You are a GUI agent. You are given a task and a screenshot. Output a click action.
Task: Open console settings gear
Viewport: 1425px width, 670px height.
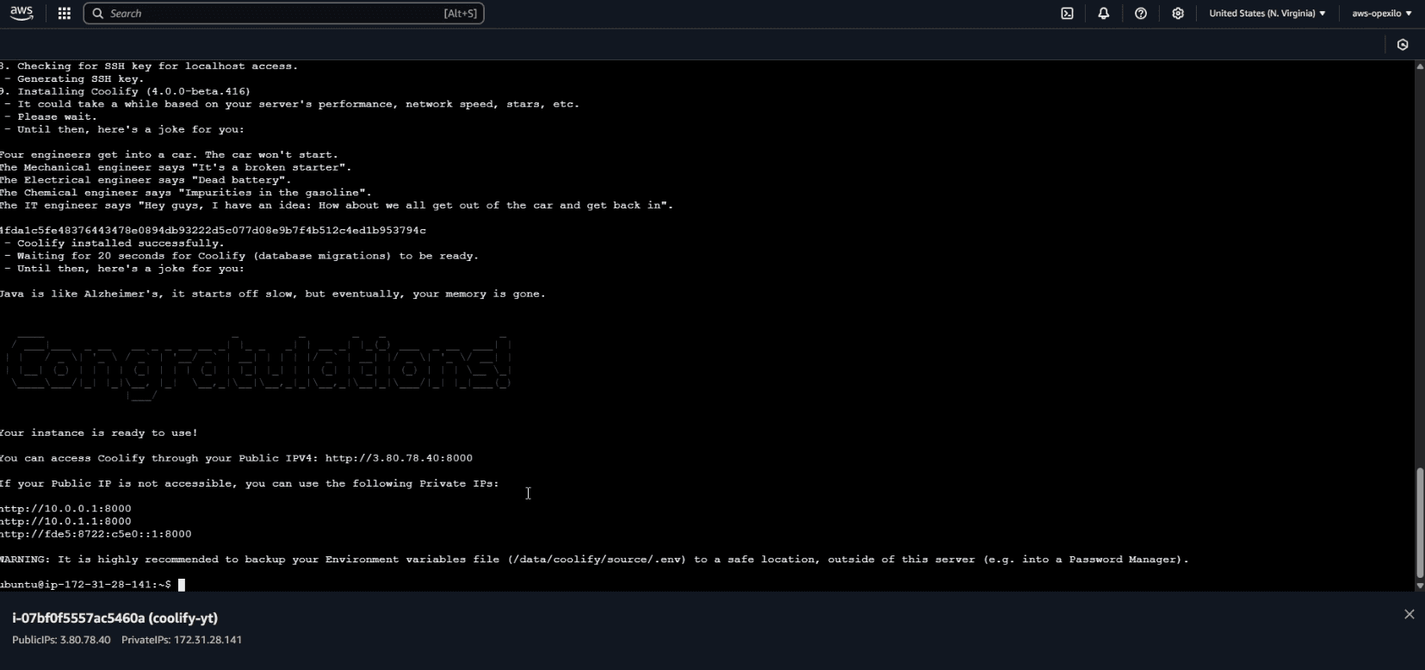(1178, 13)
